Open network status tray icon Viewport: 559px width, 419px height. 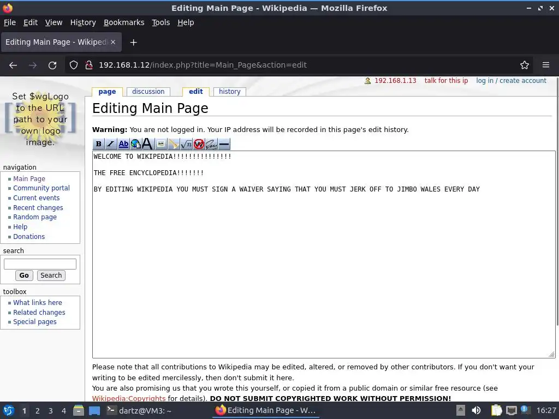tap(511, 410)
